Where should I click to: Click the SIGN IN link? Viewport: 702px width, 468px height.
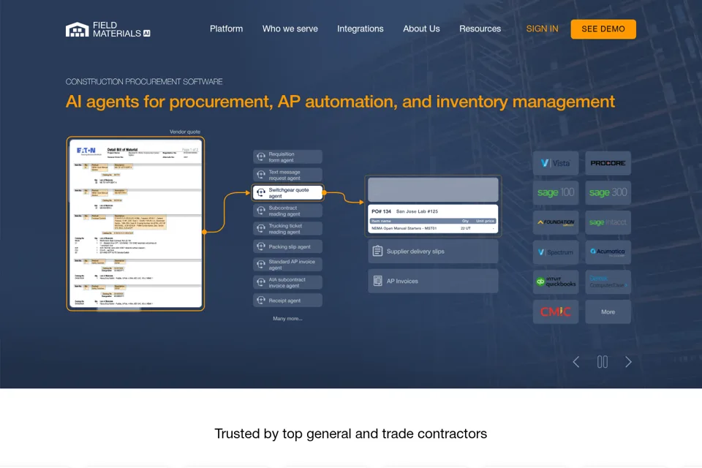pos(542,29)
